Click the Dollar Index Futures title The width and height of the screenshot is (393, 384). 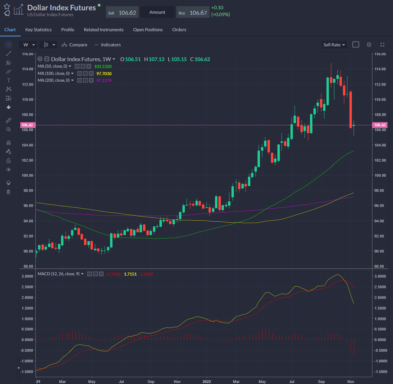click(62, 8)
